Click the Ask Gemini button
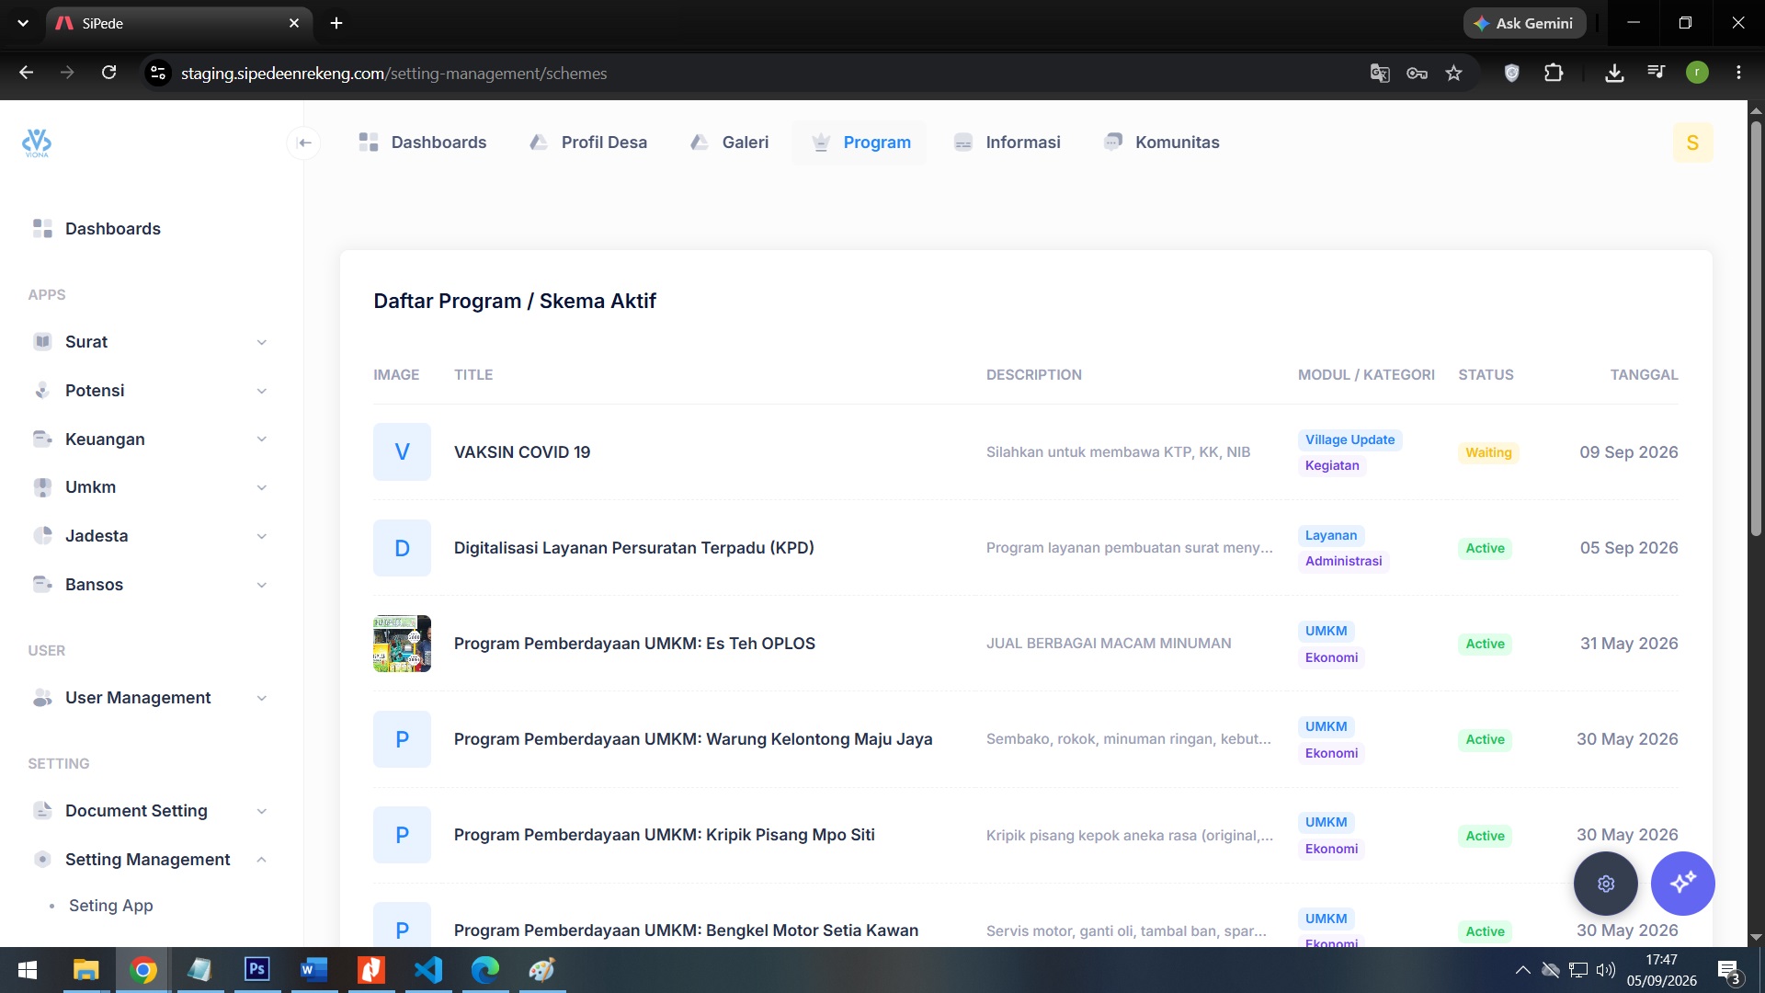Screen dimensions: 1765x993 pyautogui.click(x=1524, y=23)
